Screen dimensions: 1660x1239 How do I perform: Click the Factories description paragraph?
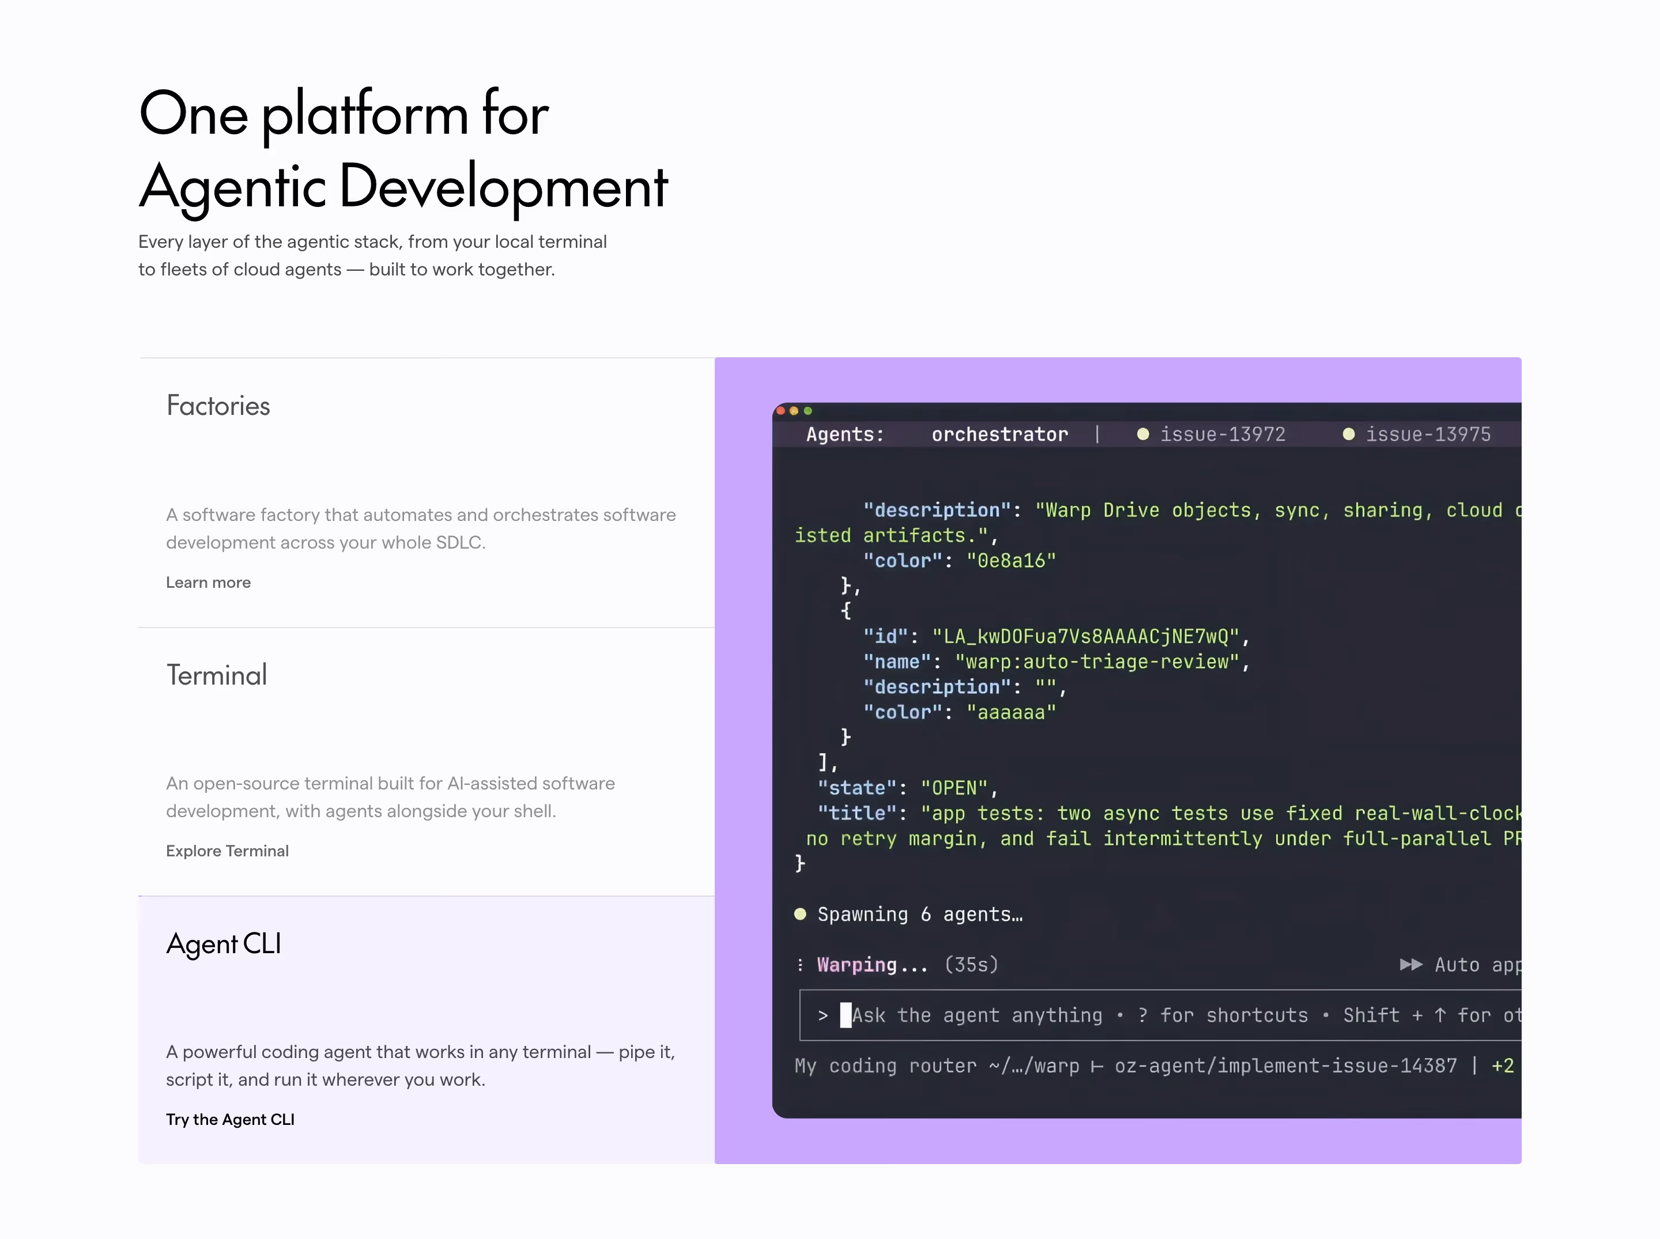(421, 529)
